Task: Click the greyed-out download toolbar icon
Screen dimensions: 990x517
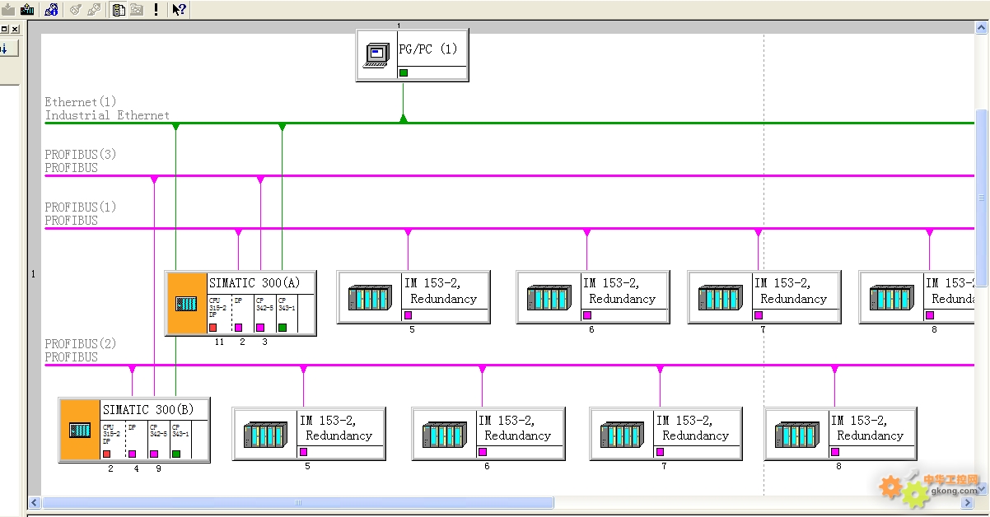Action: pos(8,10)
